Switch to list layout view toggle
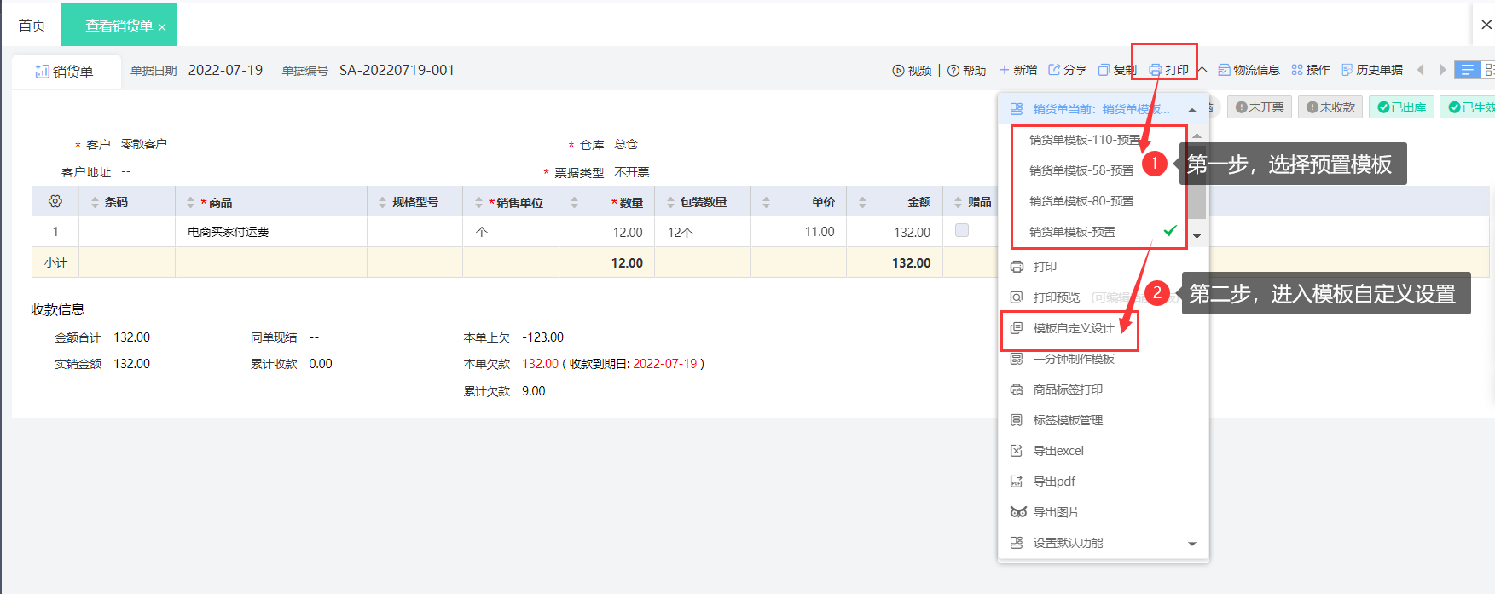 point(1466,70)
